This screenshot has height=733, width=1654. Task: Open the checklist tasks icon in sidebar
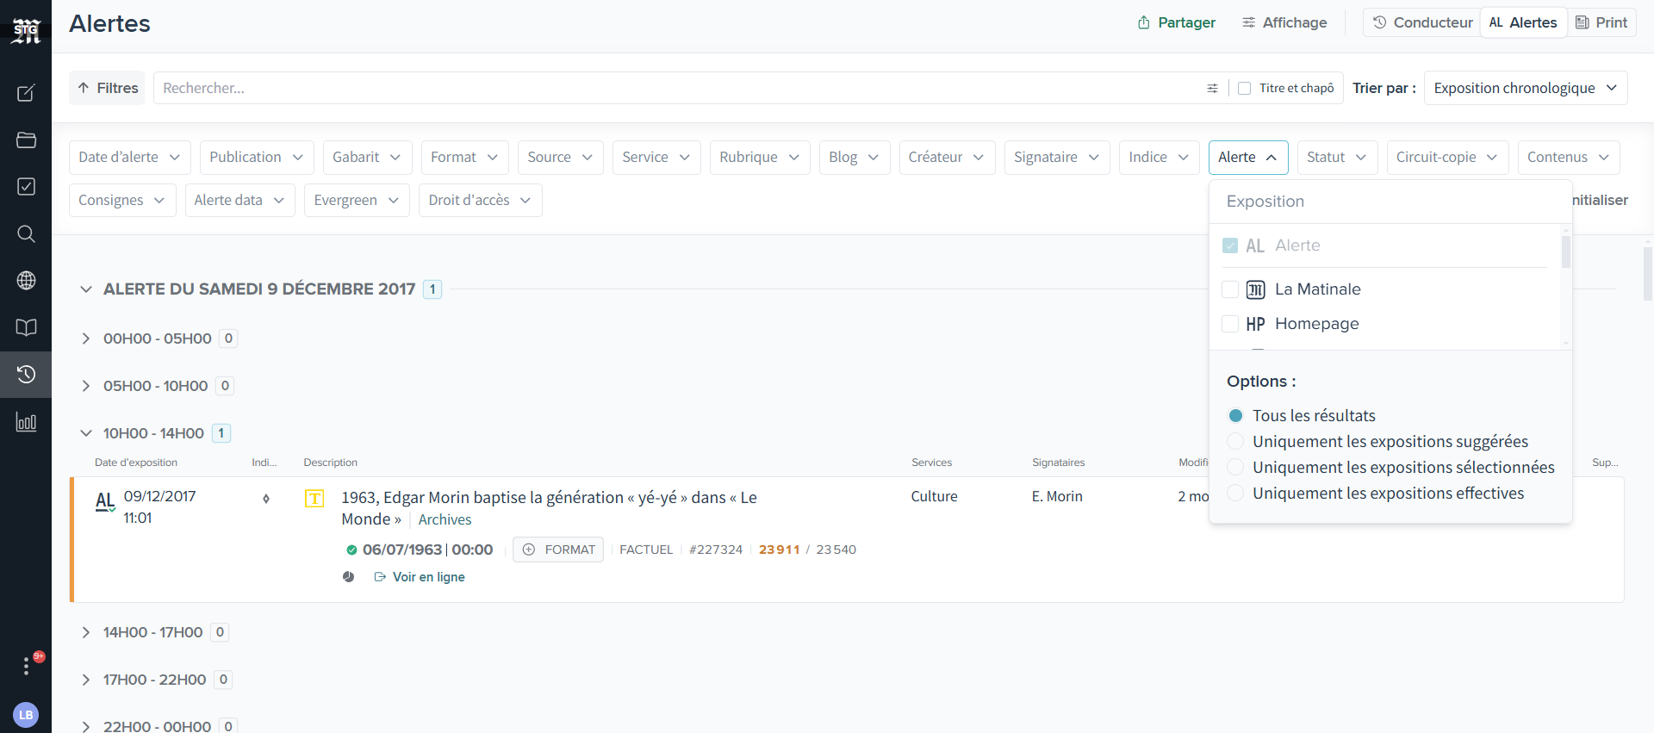point(26,187)
